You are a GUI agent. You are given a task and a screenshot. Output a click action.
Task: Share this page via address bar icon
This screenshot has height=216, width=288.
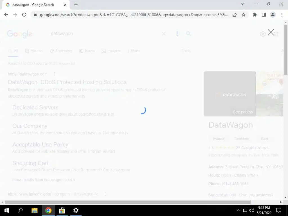(235, 15)
